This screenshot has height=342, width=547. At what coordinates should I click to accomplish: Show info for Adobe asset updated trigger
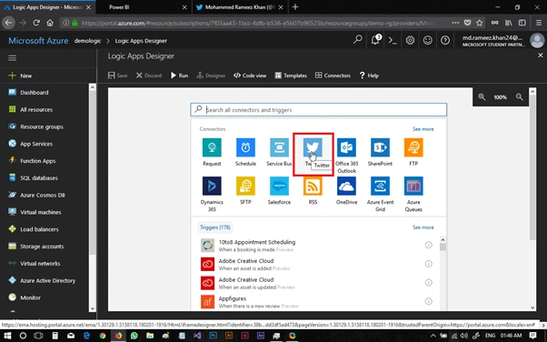coord(428,282)
